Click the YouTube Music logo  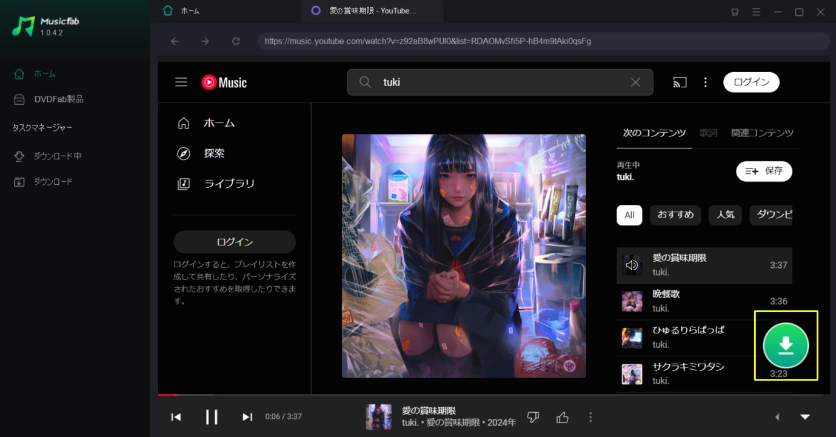click(224, 82)
